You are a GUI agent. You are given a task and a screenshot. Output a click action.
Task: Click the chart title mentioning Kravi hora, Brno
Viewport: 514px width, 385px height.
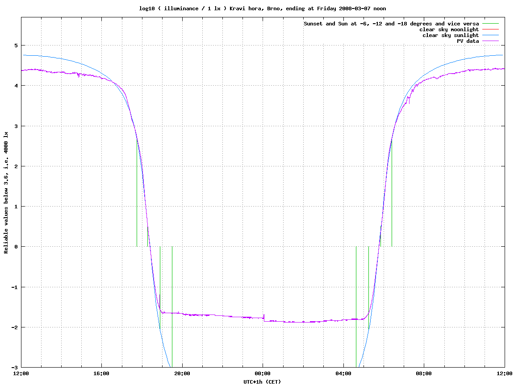coord(263,8)
